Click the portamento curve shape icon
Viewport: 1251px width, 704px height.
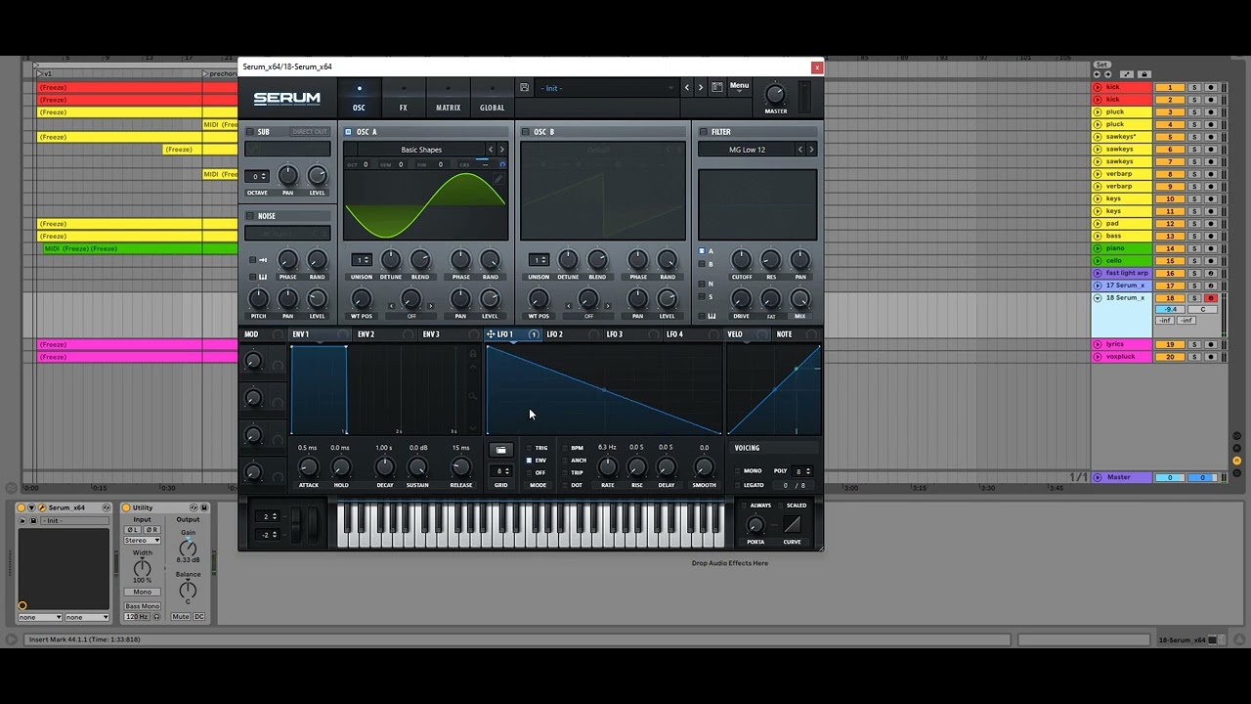pyautogui.click(x=792, y=525)
